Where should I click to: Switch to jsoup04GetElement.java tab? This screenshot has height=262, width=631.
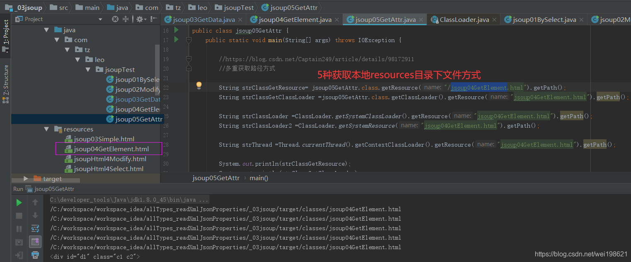point(295,19)
